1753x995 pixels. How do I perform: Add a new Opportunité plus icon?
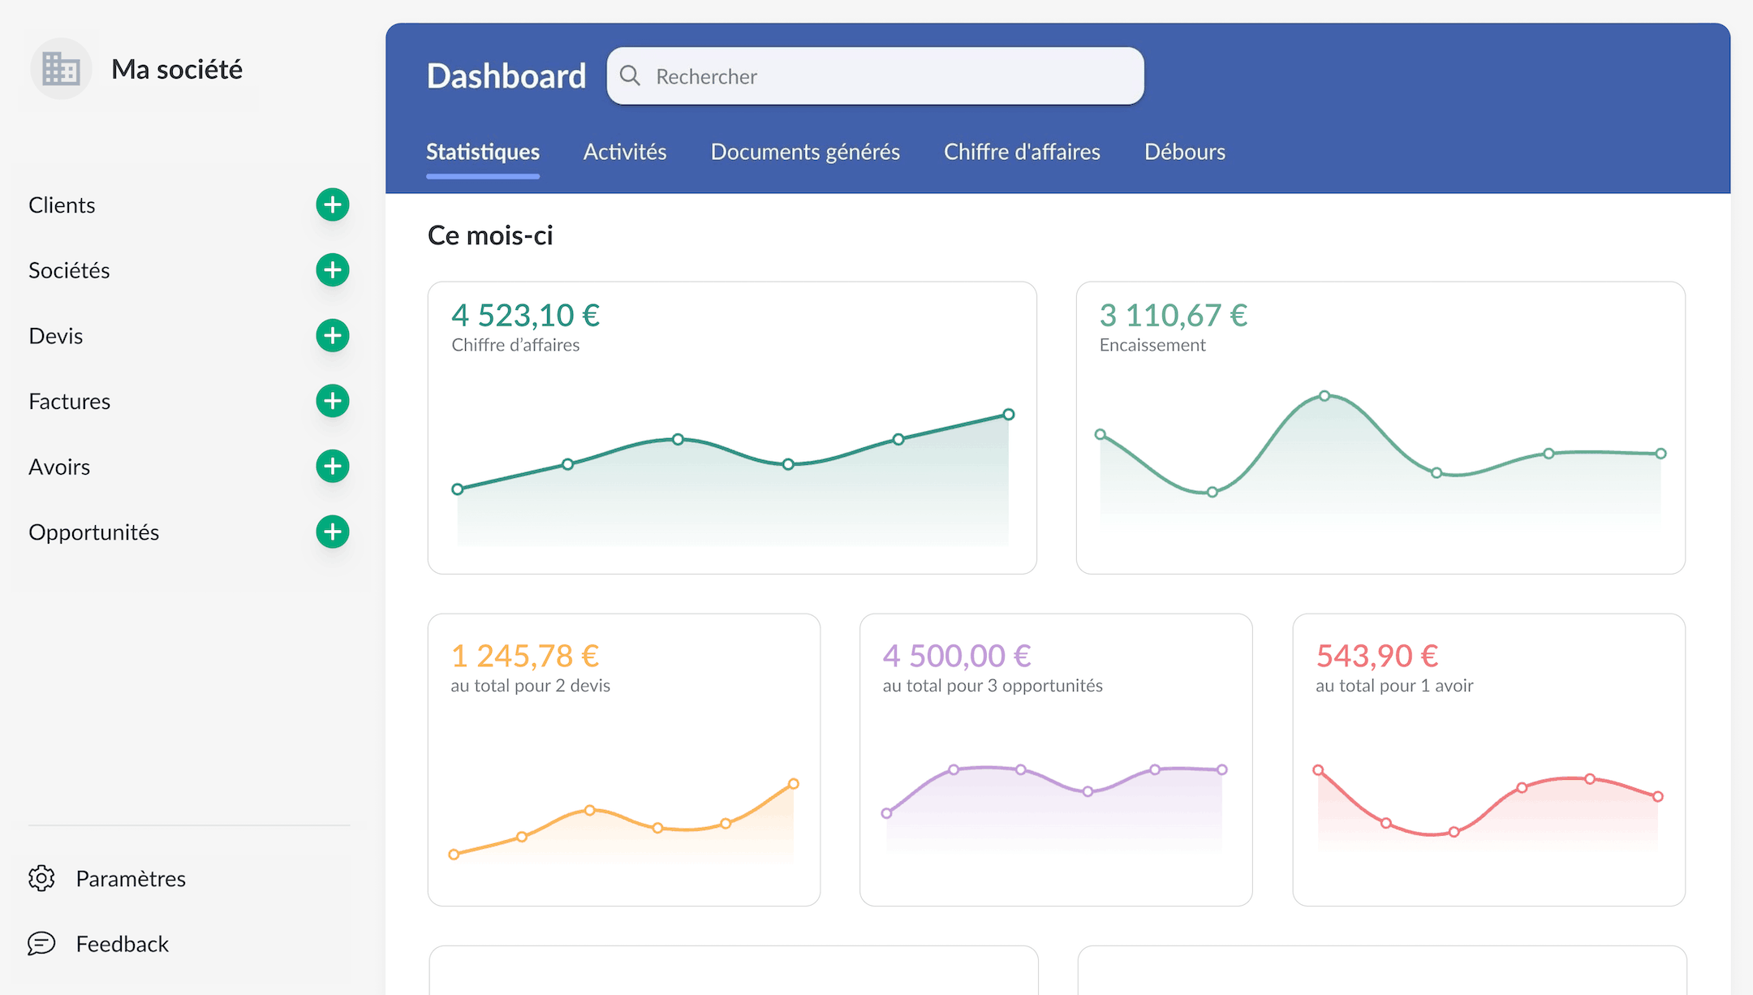click(x=332, y=532)
